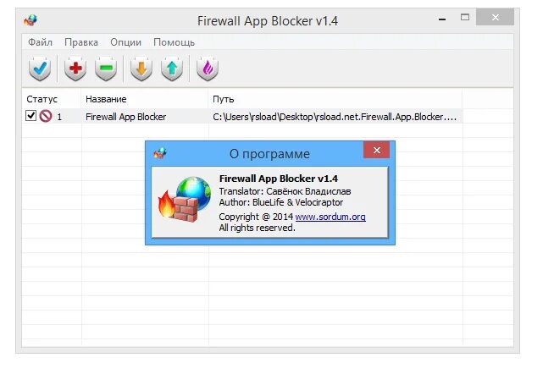This screenshot has width=554, height=374.
Task: Close the О программе dialog
Action: [377, 151]
